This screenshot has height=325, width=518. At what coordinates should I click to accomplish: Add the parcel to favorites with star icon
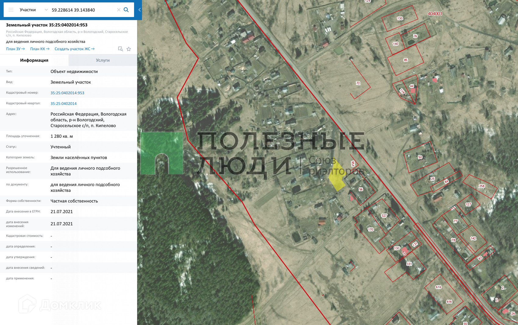(129, 49)
